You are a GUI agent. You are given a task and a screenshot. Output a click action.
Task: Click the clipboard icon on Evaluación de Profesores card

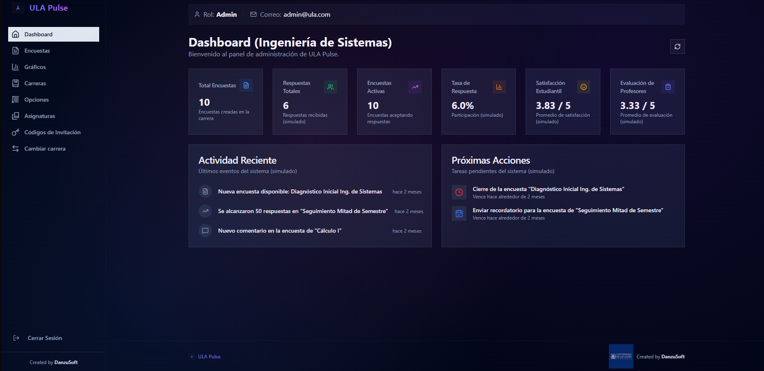(668, 87)
